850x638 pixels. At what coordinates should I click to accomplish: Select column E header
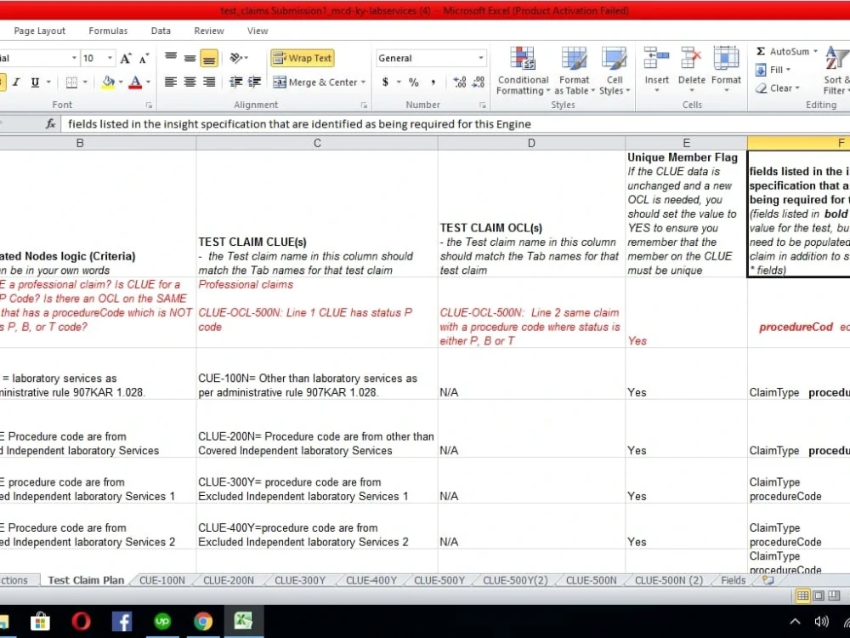click(686, 143)
